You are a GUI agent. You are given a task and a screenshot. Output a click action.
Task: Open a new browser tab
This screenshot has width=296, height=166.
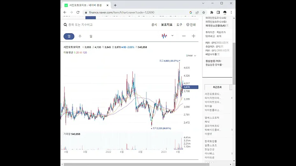[x=115, y=5]
